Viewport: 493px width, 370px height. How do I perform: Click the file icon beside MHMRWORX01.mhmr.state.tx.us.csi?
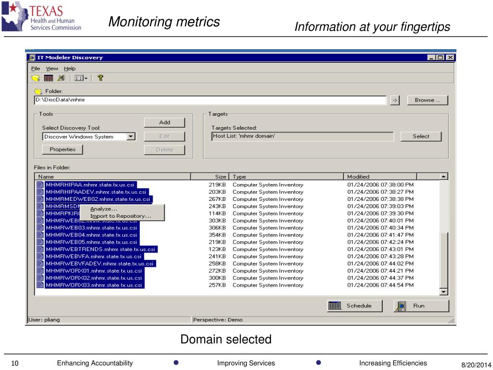point(40,271)
